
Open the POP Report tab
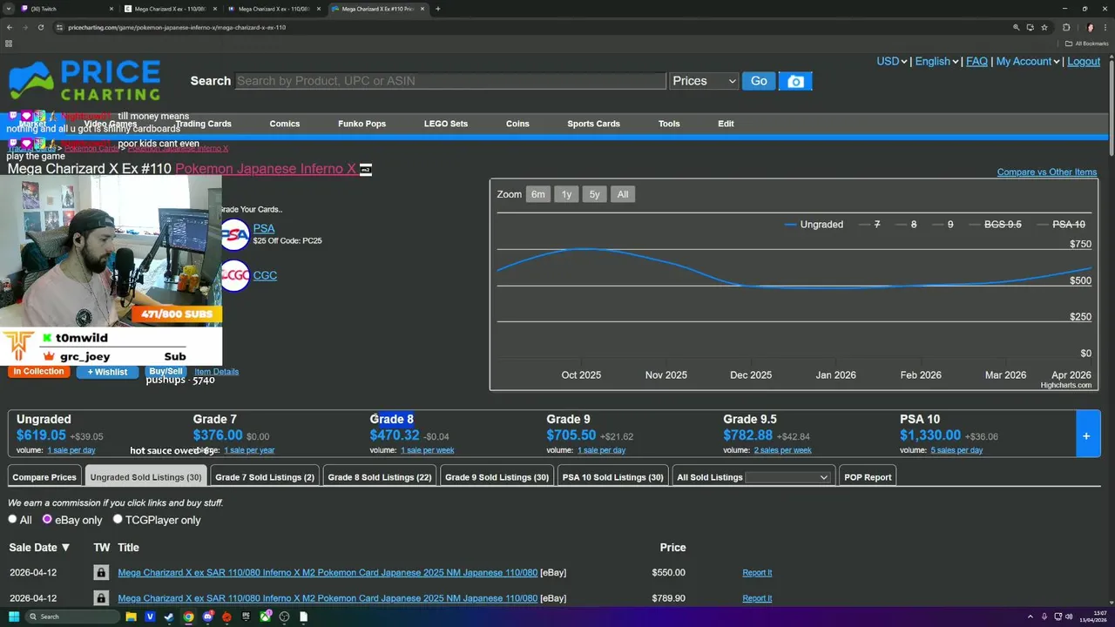868,477
